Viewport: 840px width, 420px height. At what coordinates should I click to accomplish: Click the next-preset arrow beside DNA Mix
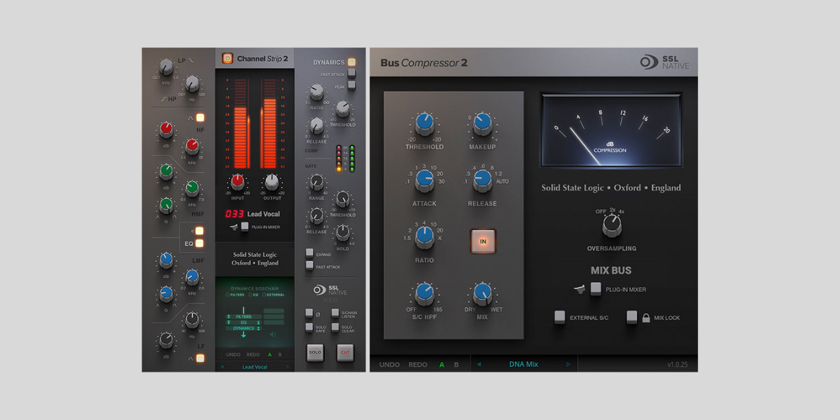coord(568,365)
